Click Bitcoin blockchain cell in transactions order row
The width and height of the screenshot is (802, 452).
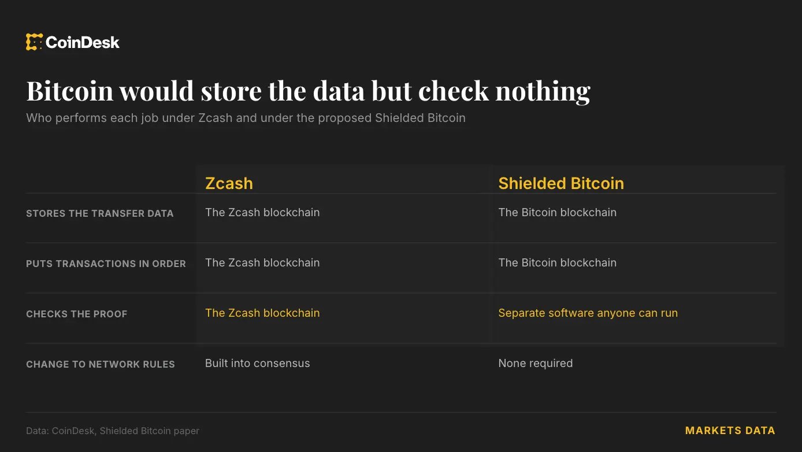pyautogui.click(x=558, y=262)
